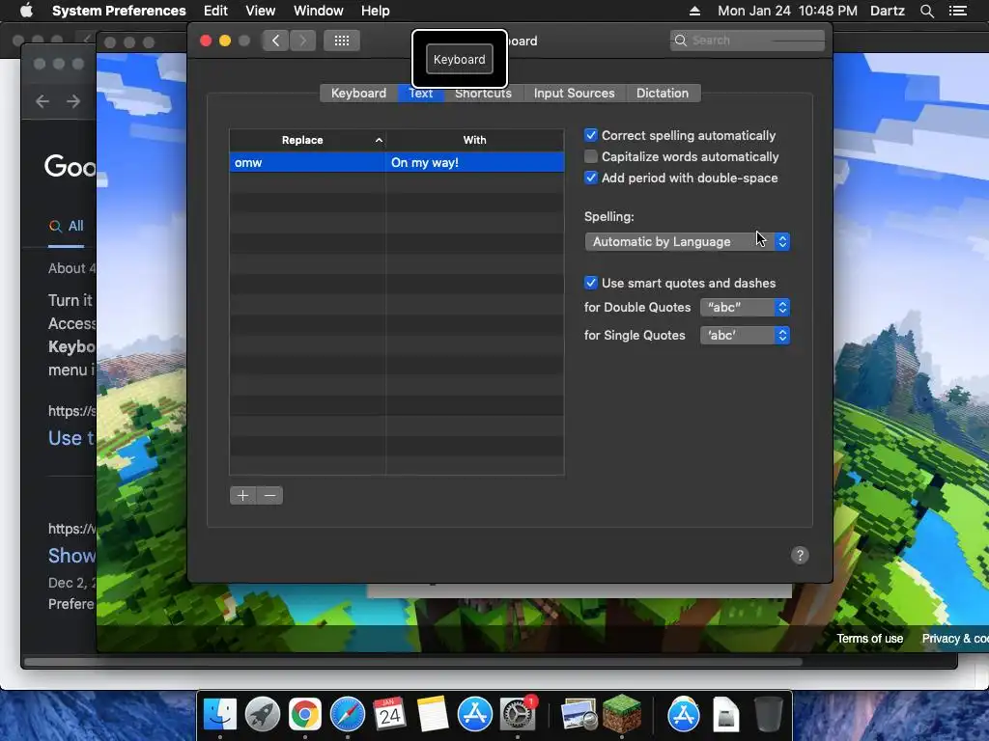Select the Text tab
Image resolution: width=989 pixels, height=741 pixels.
point(421,94)
